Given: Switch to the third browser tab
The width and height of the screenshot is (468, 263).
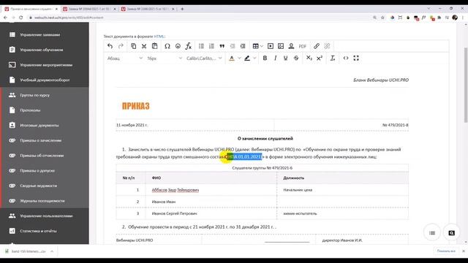Looking at the screenshot, I should click(148, 9).
